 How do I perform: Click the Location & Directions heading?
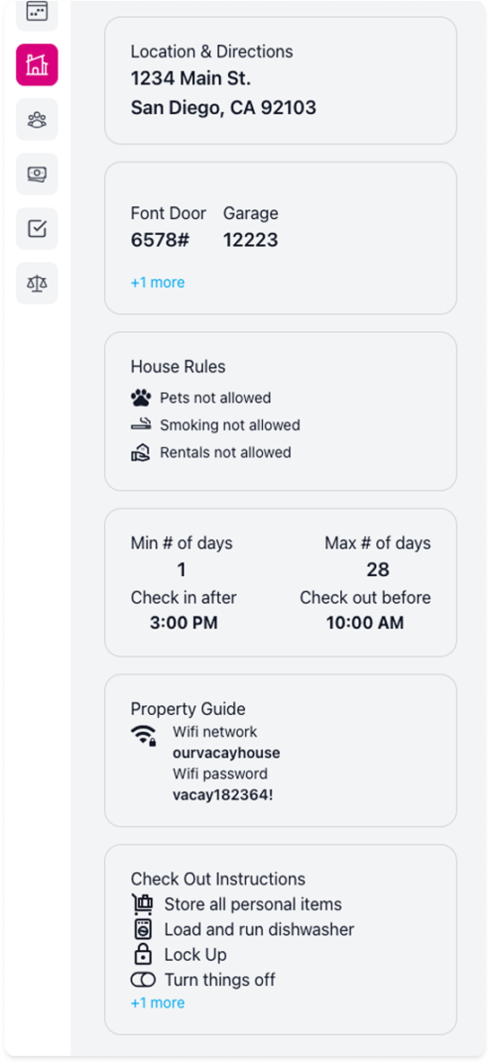[x=212, y=51]
